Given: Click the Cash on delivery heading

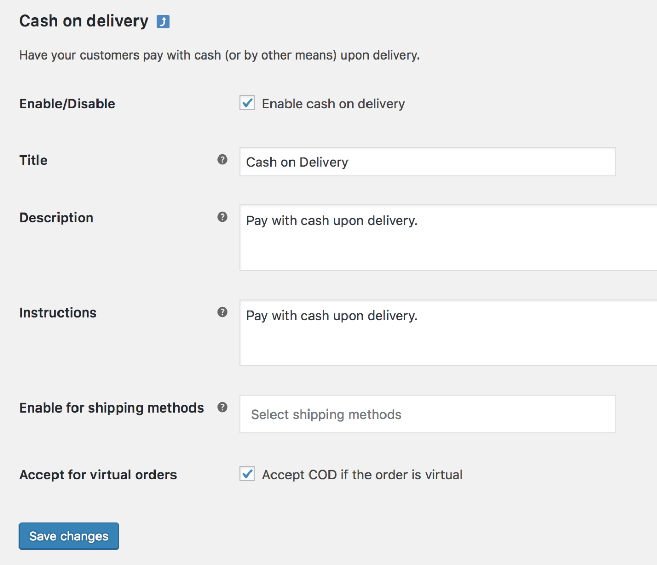Looking at the screenshot, I should point(84,21).
